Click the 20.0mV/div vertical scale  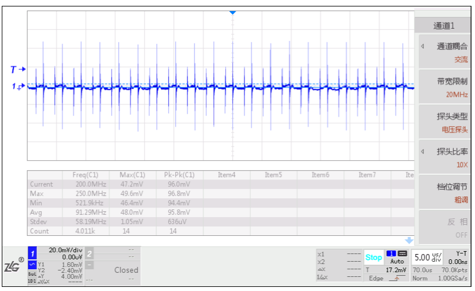pyautogui.click(x=65, y=250)
